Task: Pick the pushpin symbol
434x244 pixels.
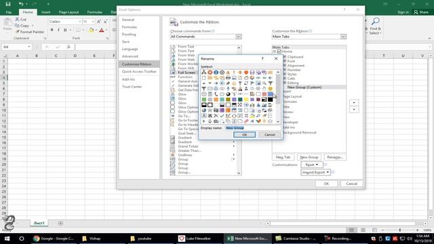Action: point(228,83)
